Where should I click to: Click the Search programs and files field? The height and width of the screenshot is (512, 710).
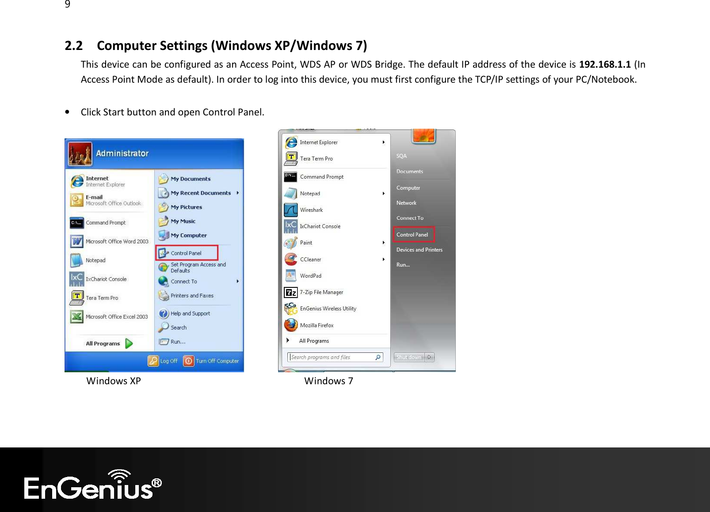coord(335,357)
